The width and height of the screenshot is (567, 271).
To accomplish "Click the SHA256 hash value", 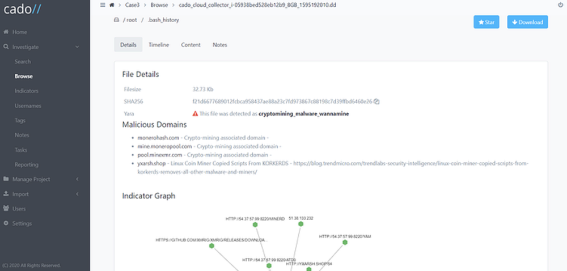I will point(282,101).
